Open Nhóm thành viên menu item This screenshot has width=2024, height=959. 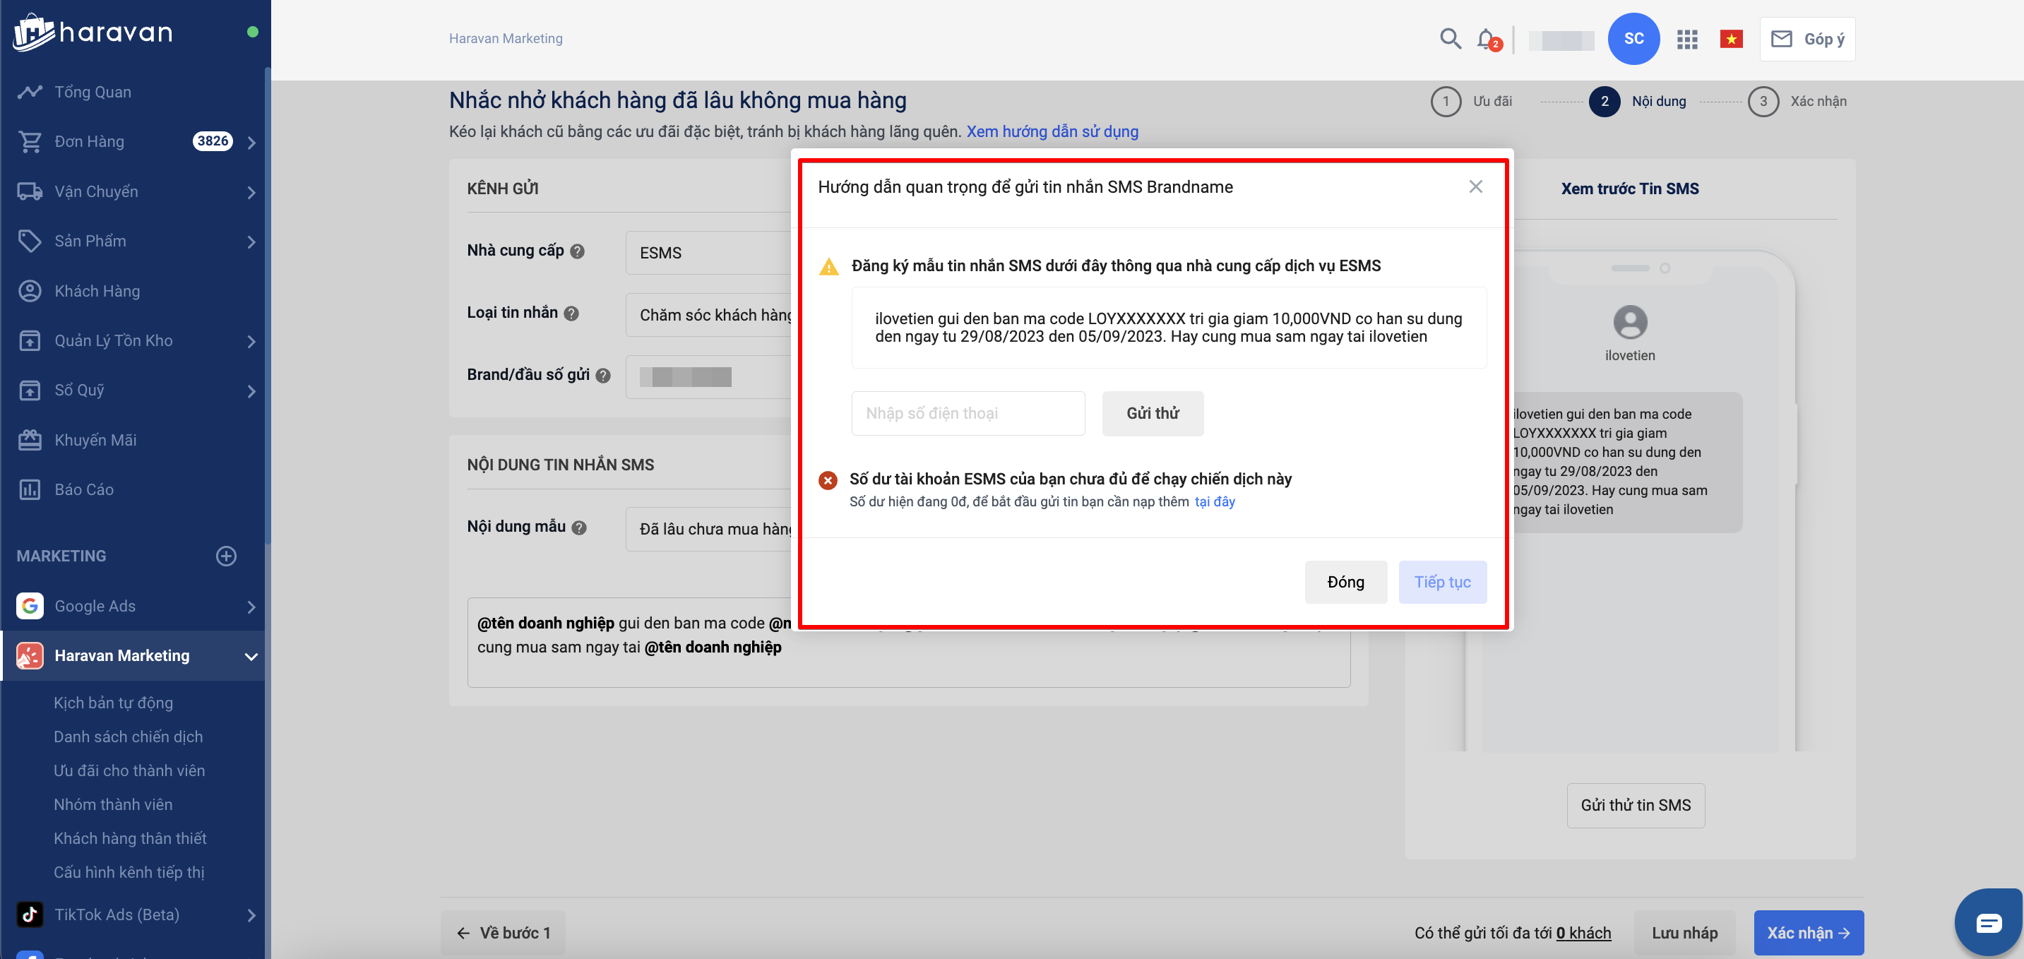(113, 804)
